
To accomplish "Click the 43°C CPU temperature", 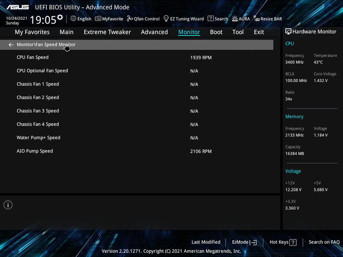I will (x=318, y=62).
